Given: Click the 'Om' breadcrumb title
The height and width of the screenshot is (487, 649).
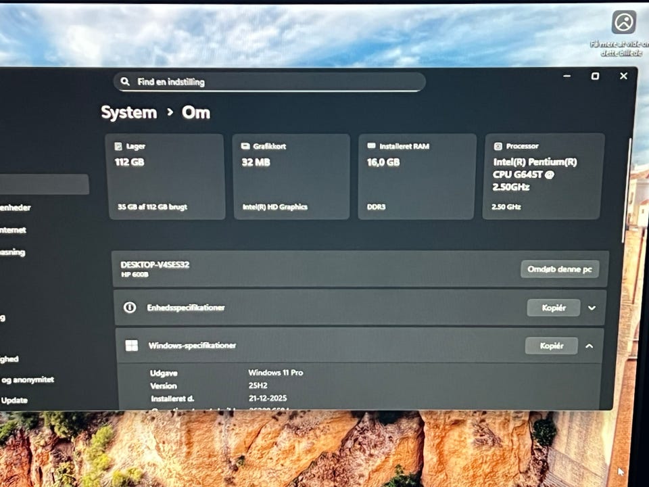Looking at the screenshot, I should (x=196, y=113).
